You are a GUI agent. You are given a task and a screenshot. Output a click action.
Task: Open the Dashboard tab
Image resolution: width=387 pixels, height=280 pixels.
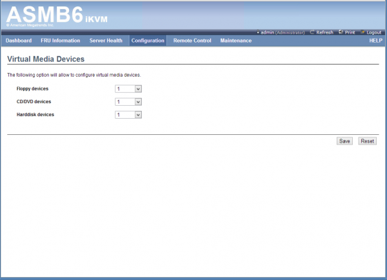pyautogui.click(x=19, y=41)
